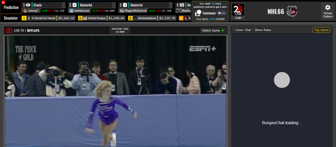Select simulator user Montrealsboss

(x=147, y=18)
